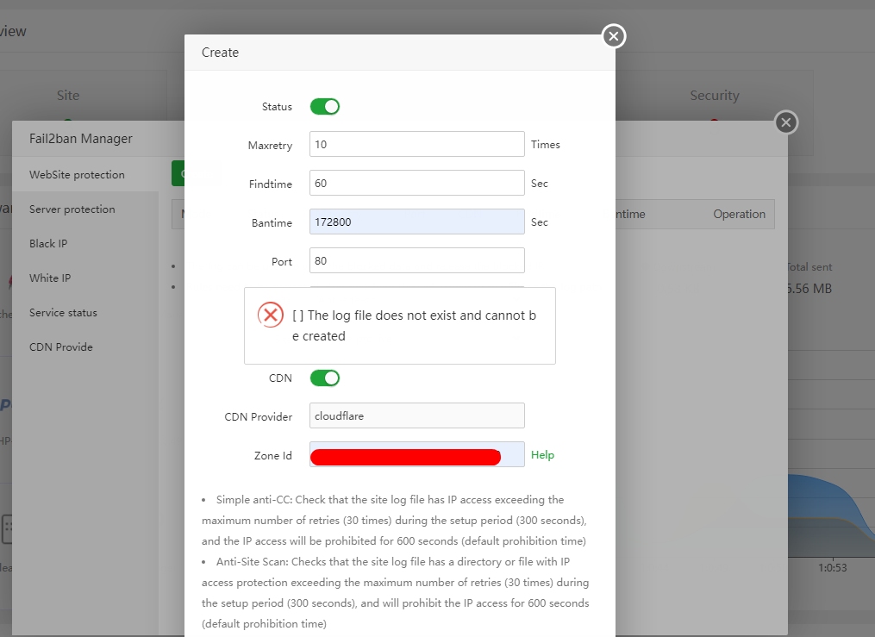The width and height of the screenshot is (875, 637).
Task: Open the WebSite protection tab
Action: 77,174
